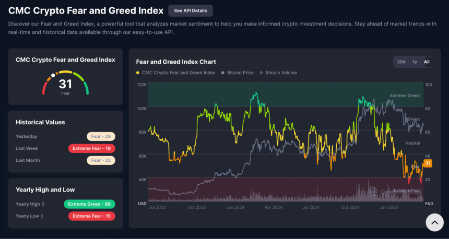Click the Jul 2023 x-axis label
Viewport: 449px width, 239px height.
pyautogui.click(x=157, y=207)
